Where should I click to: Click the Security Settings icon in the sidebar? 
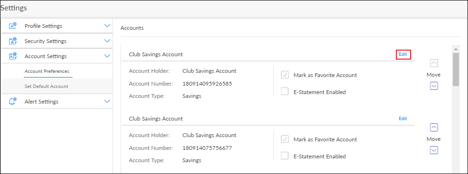tap(13, 41)
